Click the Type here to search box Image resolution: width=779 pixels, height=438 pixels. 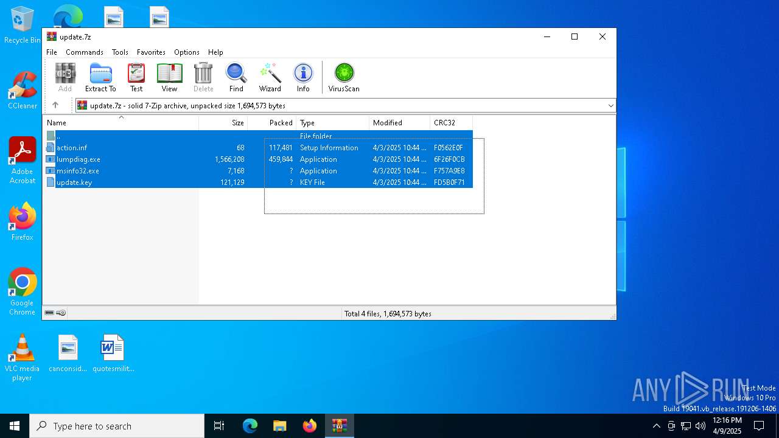tap(117, 426)
